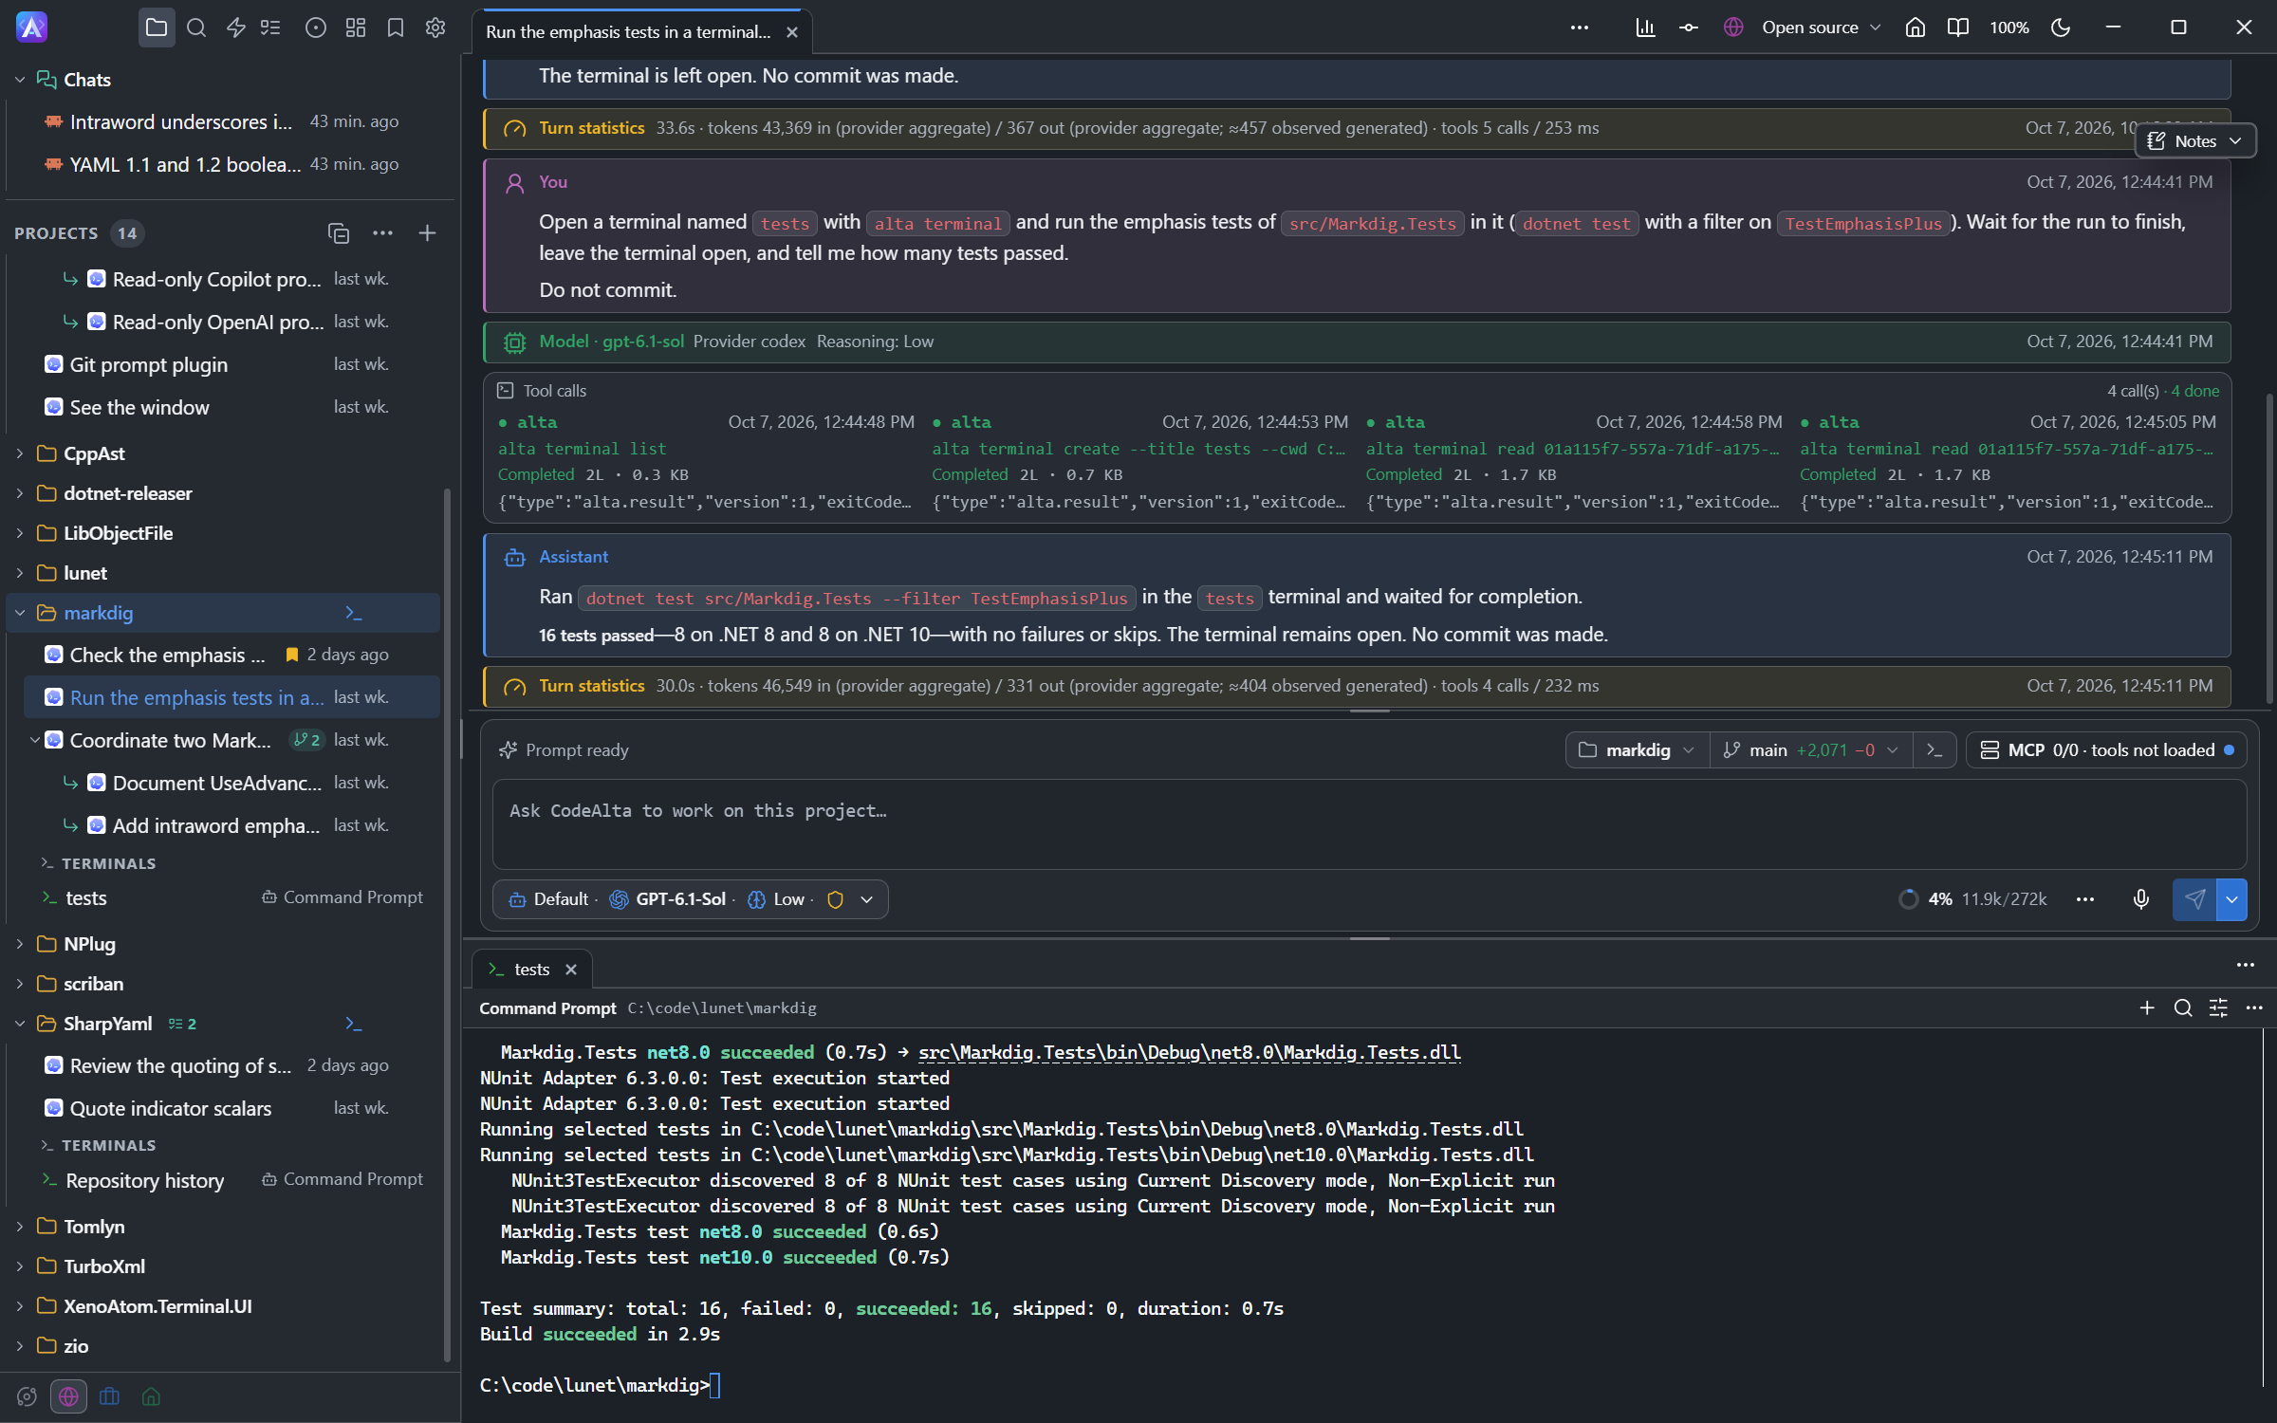
Task: Add a new terminal with plus icon
Action: pyautogui.click(x=2147, y=1008)
